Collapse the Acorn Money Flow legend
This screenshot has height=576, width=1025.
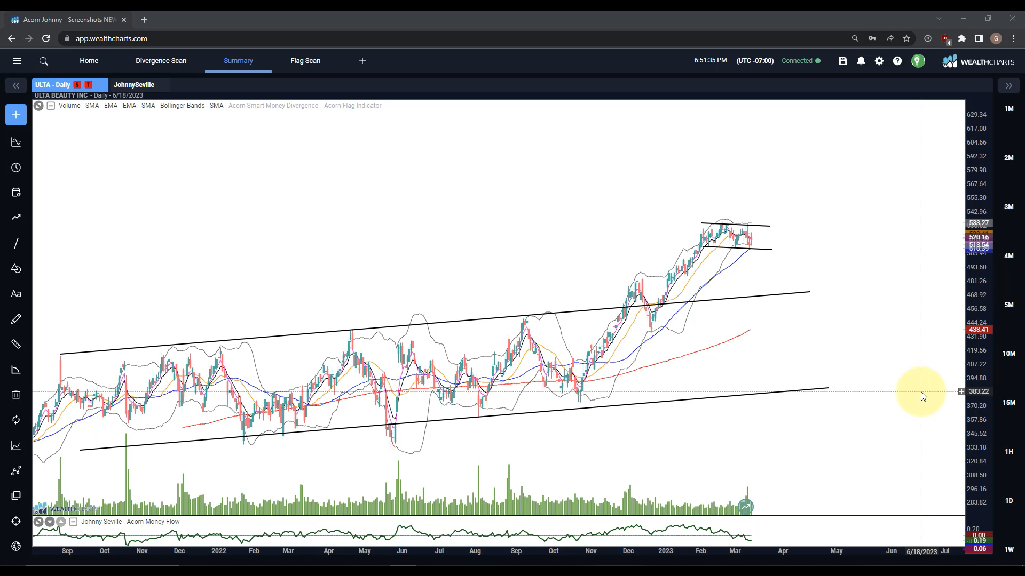tap(74, 522)
